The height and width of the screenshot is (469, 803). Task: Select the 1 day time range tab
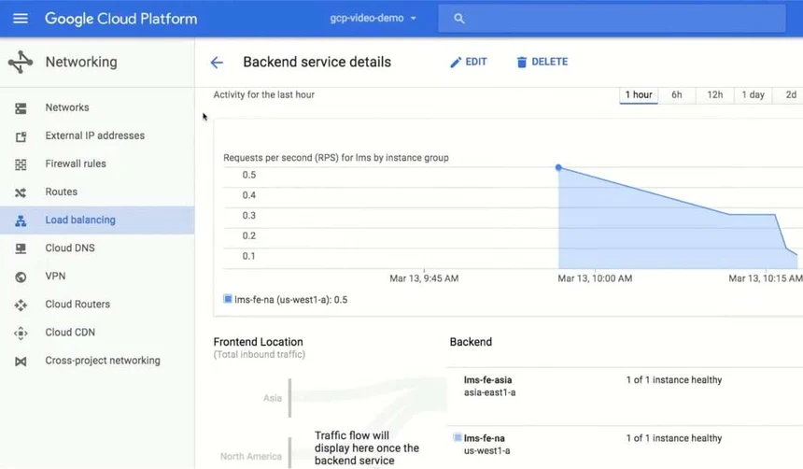point(753,94)
